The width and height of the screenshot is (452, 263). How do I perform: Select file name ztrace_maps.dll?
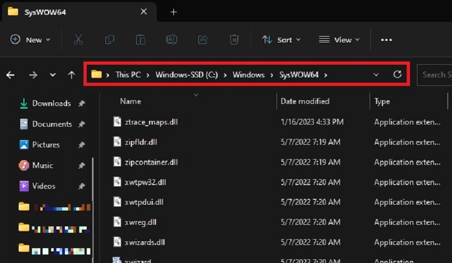coord(151,122)
